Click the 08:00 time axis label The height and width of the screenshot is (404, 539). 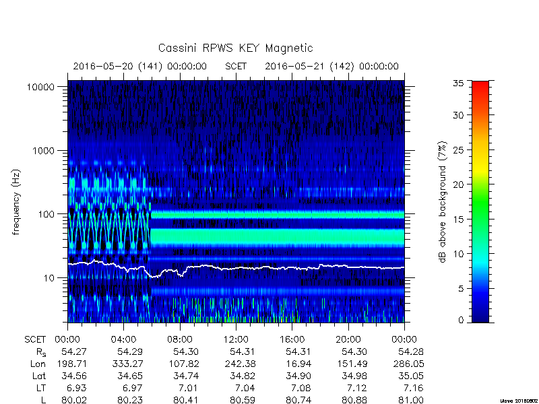pyautogui.click(x=180, y=339)
